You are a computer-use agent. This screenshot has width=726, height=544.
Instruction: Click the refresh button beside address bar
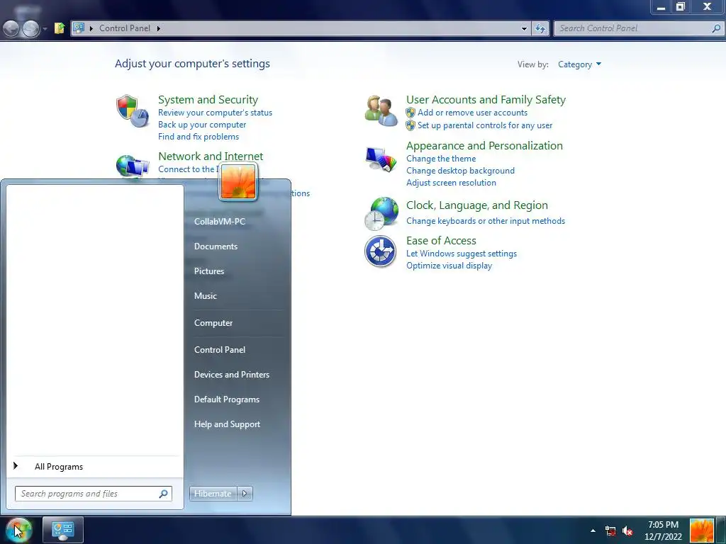point(540,28)
